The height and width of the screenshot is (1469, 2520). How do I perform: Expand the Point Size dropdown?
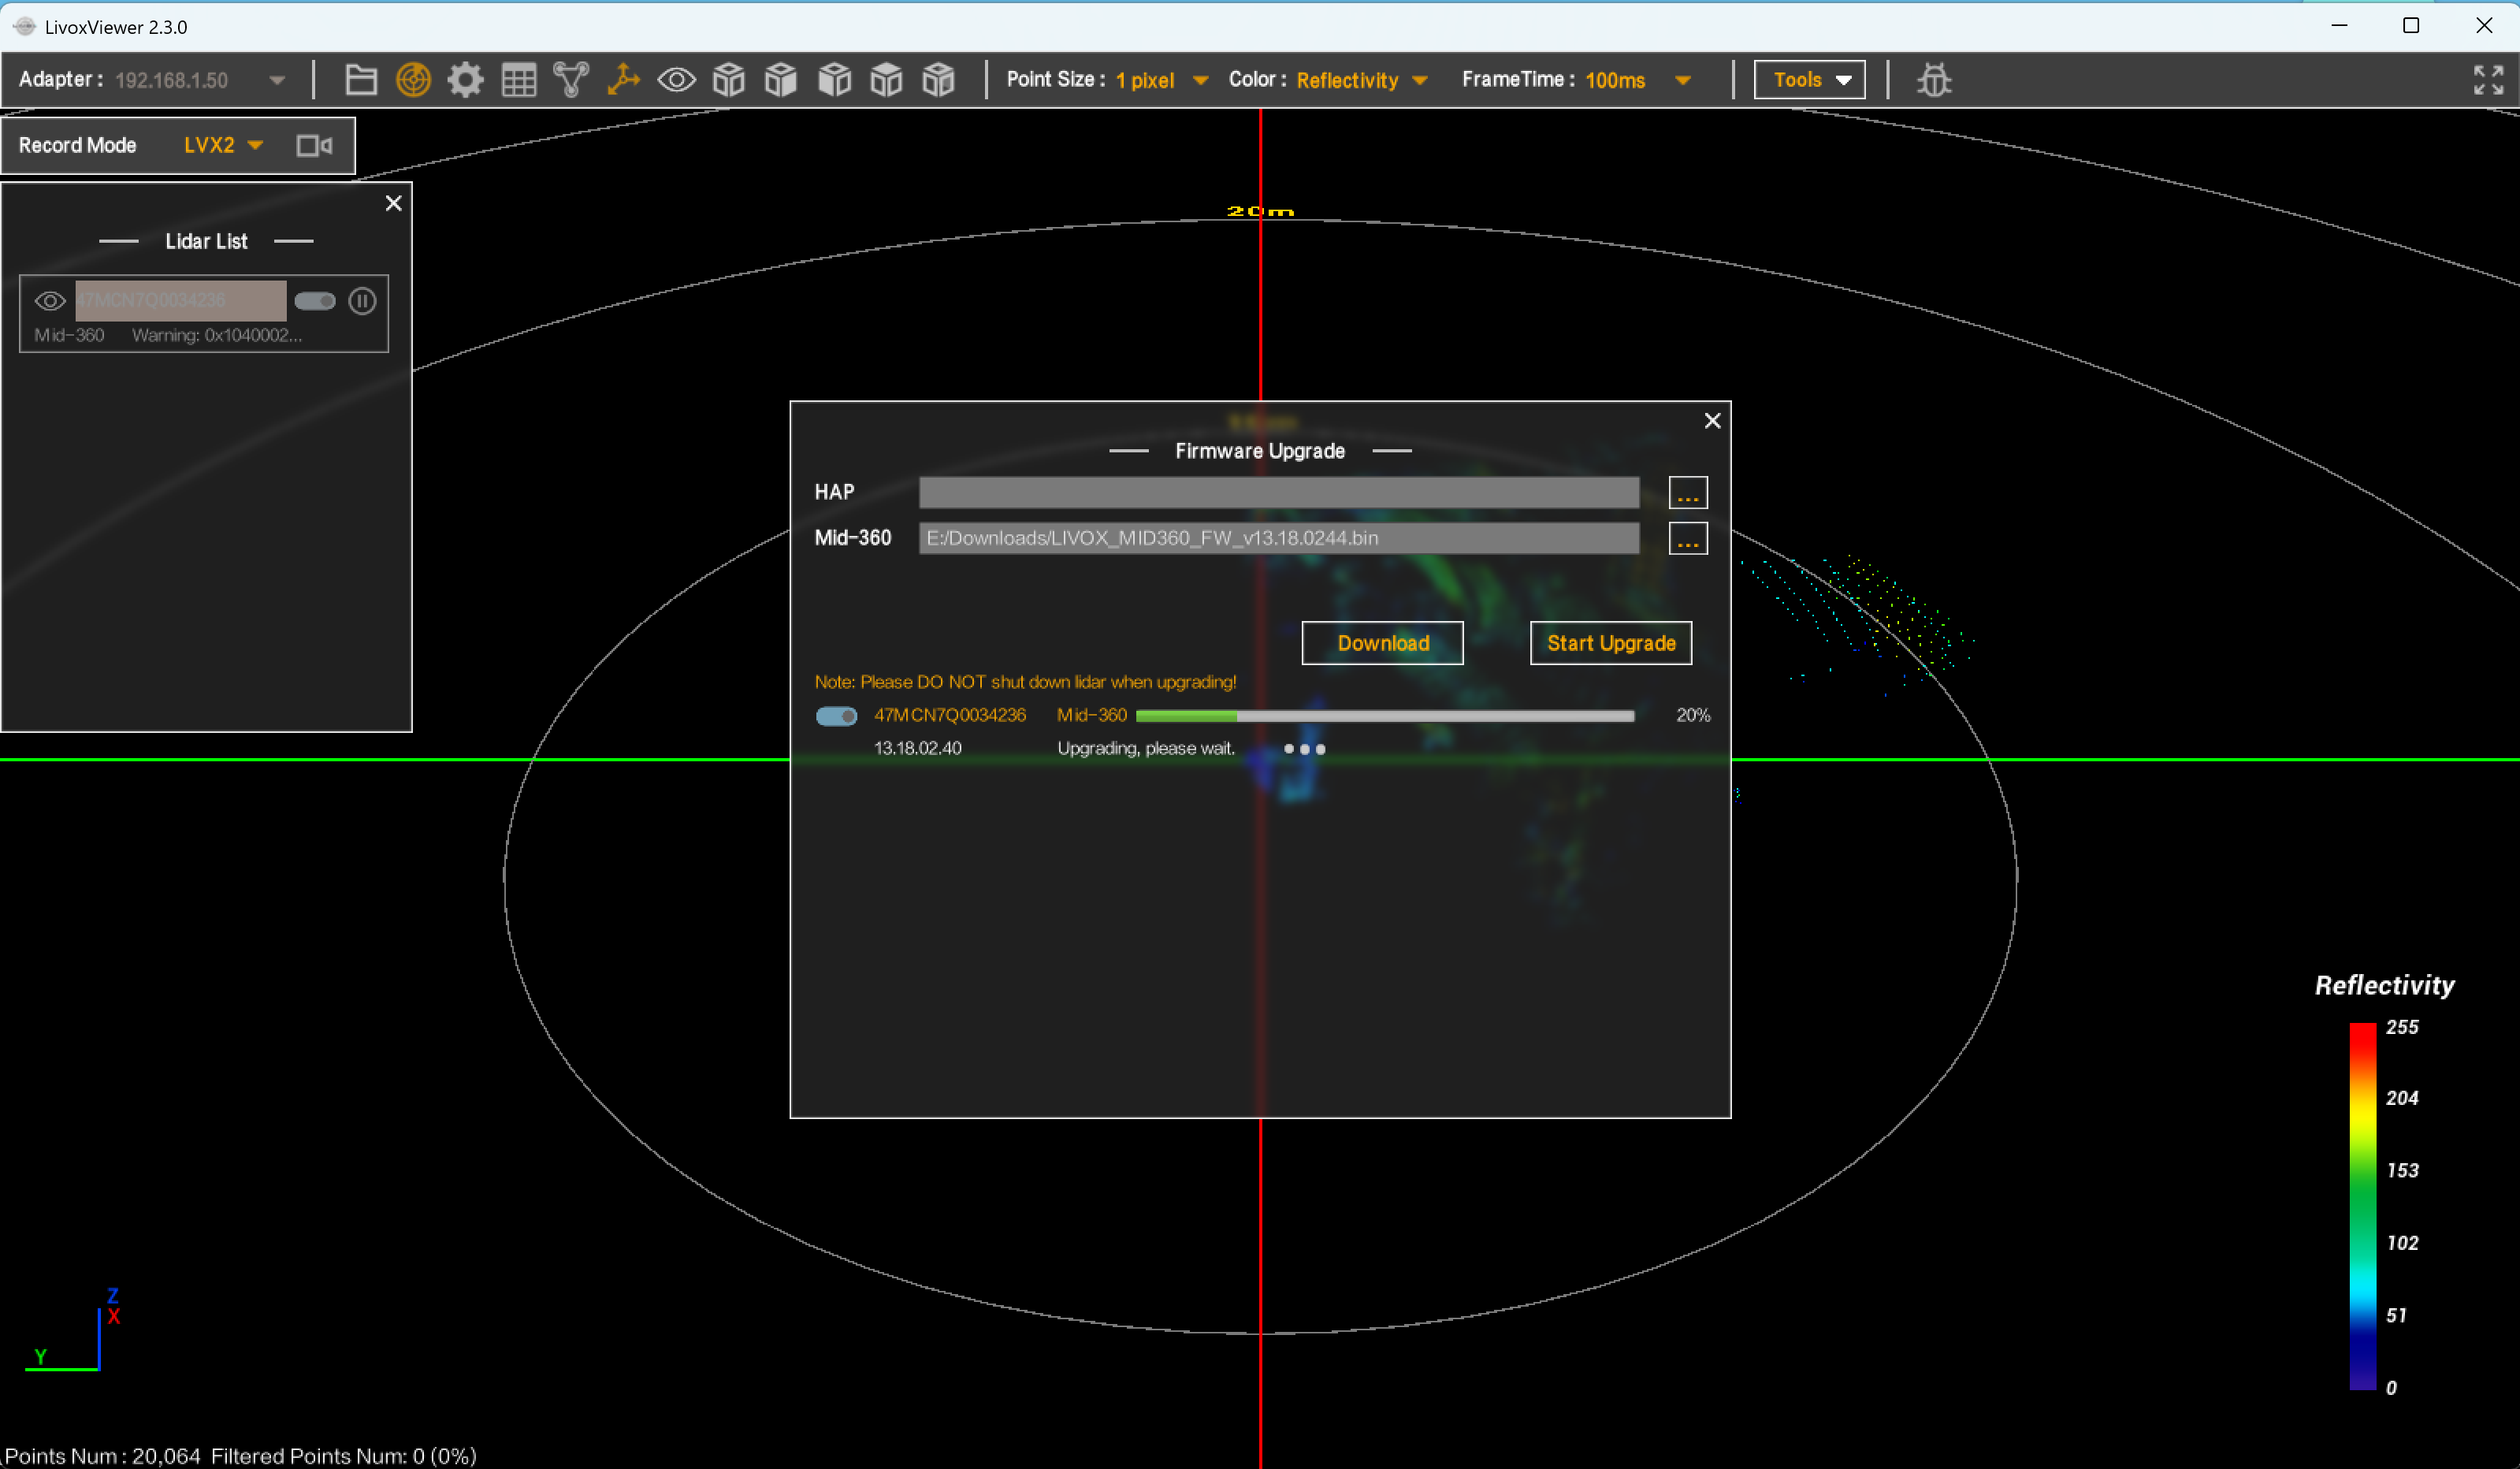click(x=1200, y=81)
